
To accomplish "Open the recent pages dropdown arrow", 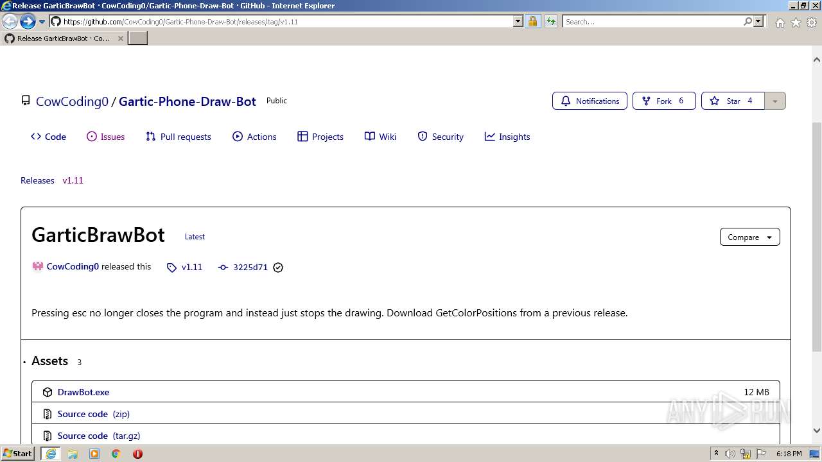I will click(x=42, y=22).
